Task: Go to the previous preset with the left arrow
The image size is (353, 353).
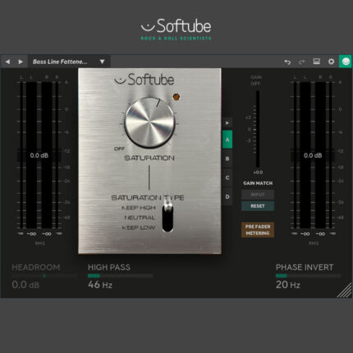Action: point(7,62)
